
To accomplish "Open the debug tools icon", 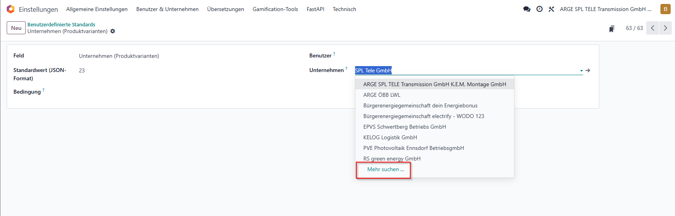I will (x=551, y=9).
